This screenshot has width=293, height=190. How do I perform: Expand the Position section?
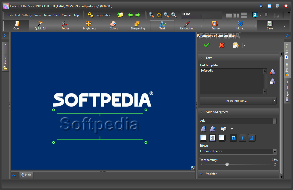[x=211, y=174]
